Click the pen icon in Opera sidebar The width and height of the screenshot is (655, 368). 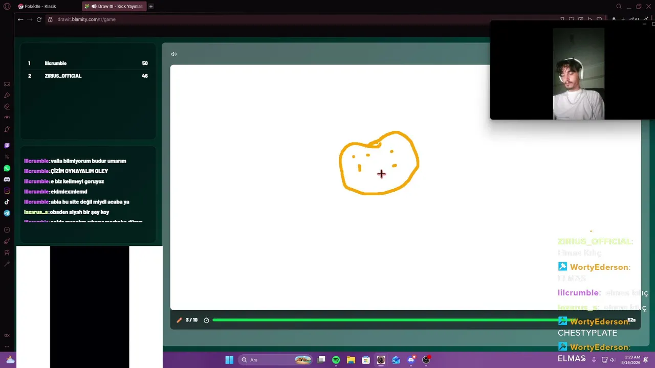(7, 95)
